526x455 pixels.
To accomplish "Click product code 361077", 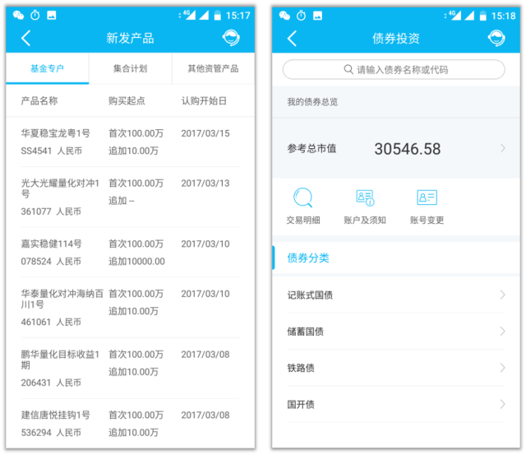I will [x=36, y=211].
